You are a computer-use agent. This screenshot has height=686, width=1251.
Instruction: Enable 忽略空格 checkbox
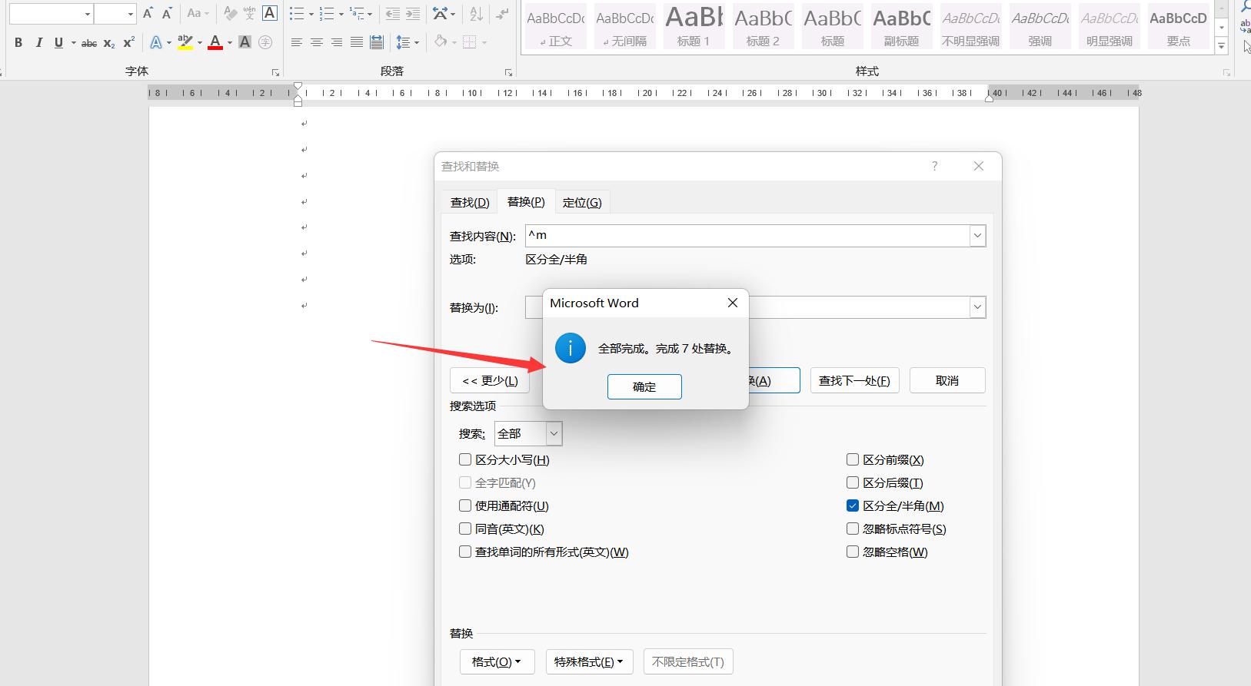[853, 552]
